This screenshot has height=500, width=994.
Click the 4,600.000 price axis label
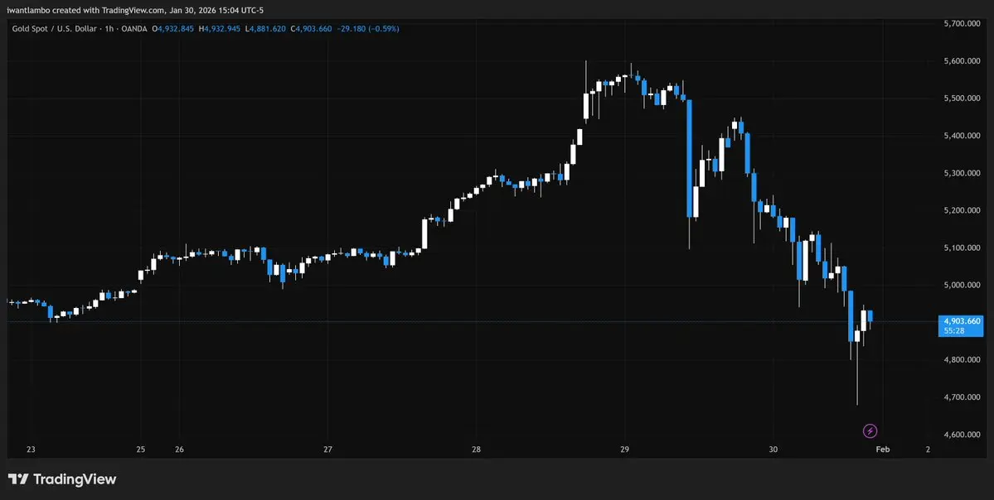[x=962, y=435]
